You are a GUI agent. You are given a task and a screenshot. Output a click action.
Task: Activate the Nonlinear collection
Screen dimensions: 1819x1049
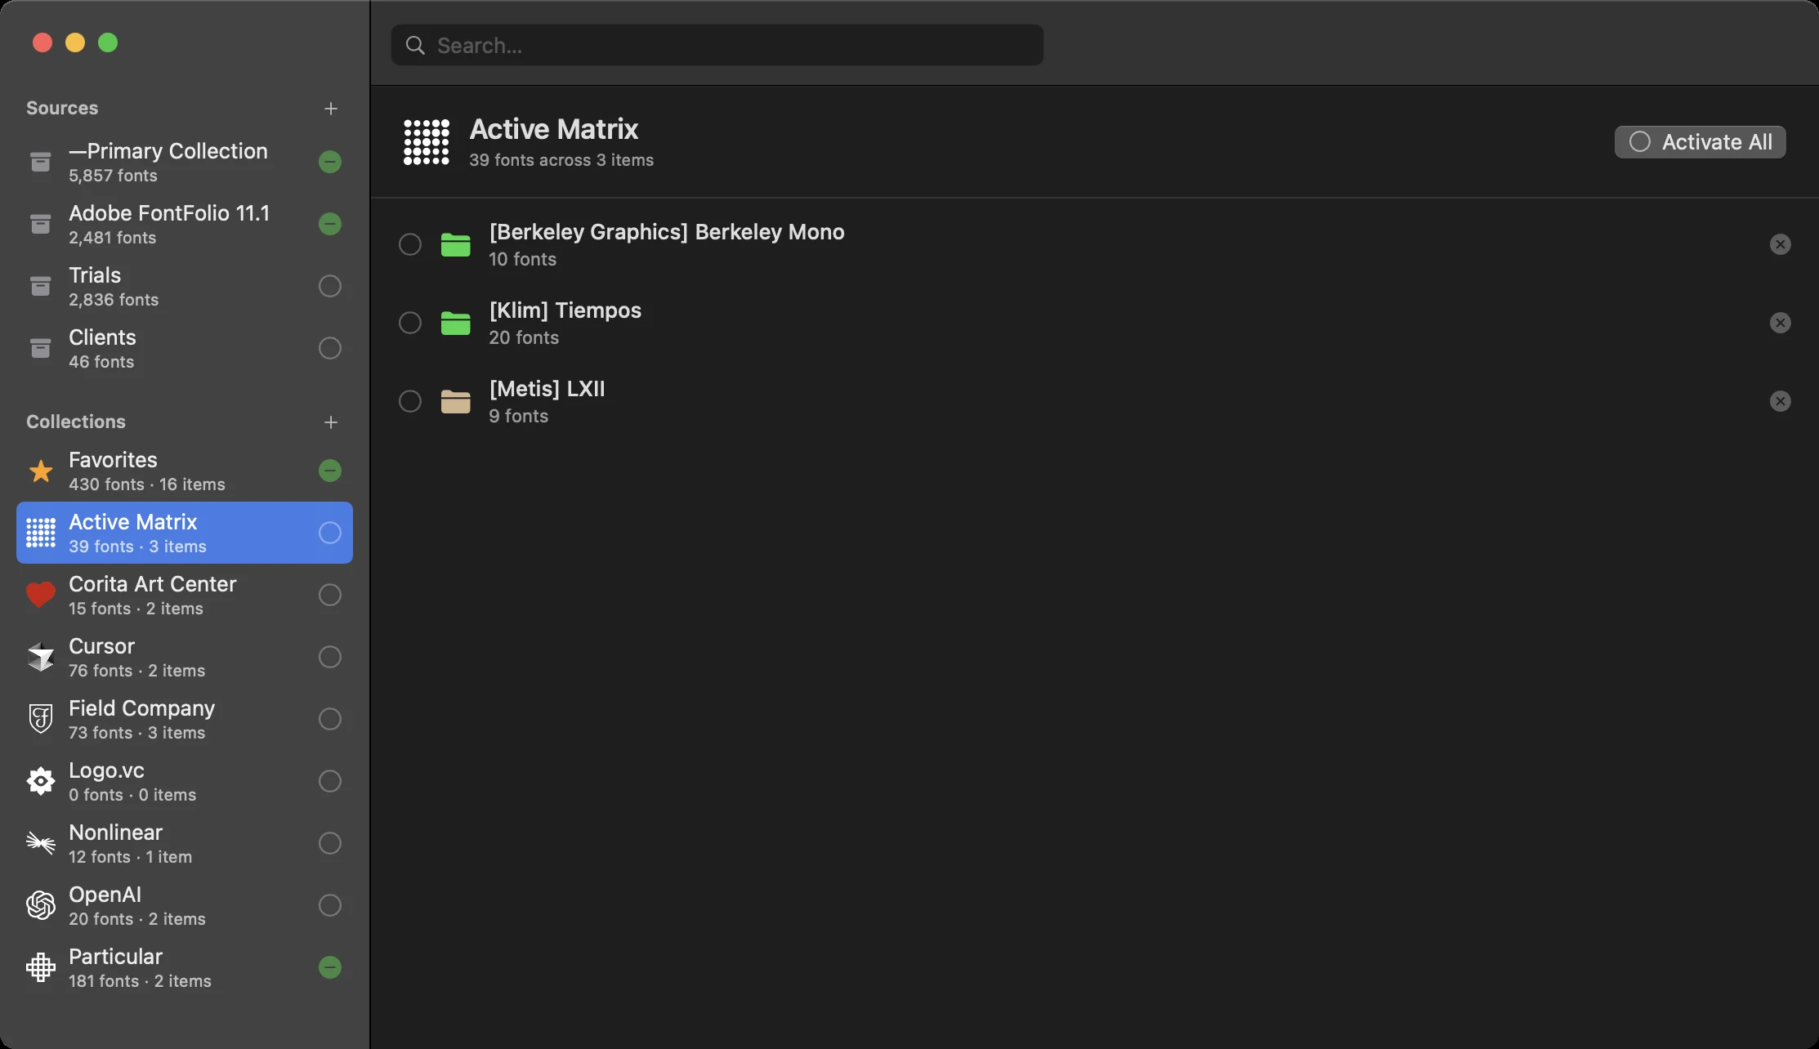(x=330, y=843)
